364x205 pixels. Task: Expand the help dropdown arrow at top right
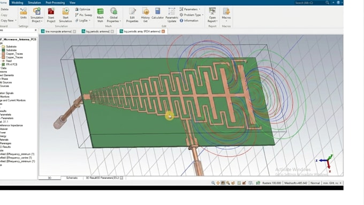click(x=342, y=3)
